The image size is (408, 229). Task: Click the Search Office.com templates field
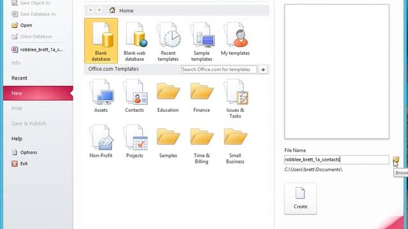coord(219,69)
